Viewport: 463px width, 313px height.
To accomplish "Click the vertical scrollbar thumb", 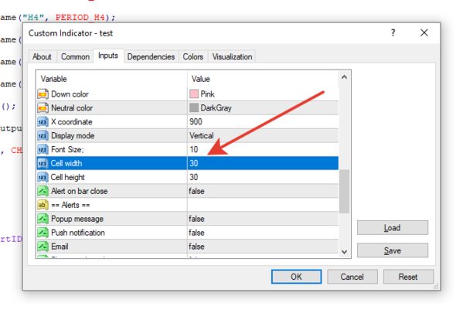I will (344, 191).
